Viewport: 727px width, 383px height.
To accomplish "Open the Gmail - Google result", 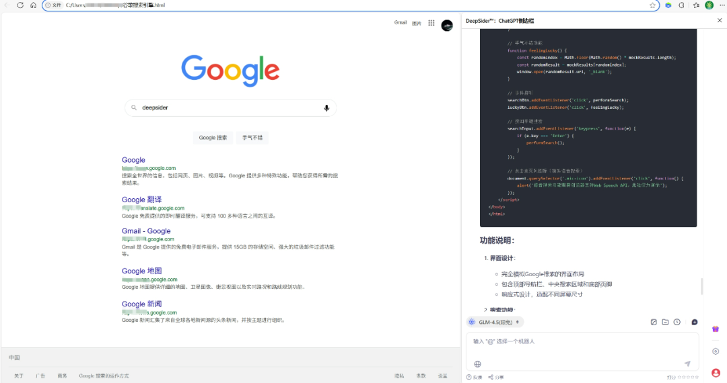I will [146, 231].
